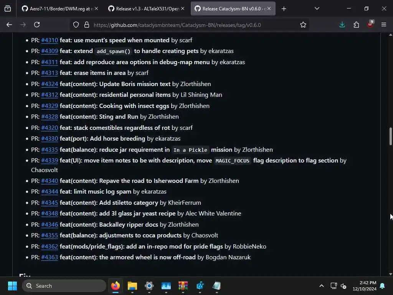This screenshot has height=295, width=393.
Task: Open the extensions menu
Action: [x=356, y=25]
